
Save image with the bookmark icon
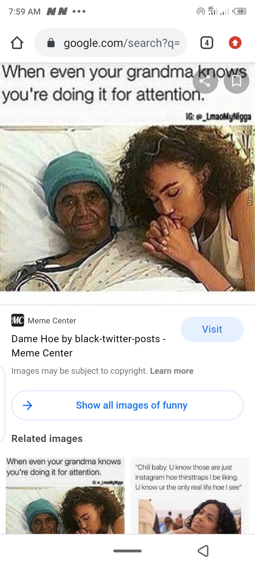237,81
